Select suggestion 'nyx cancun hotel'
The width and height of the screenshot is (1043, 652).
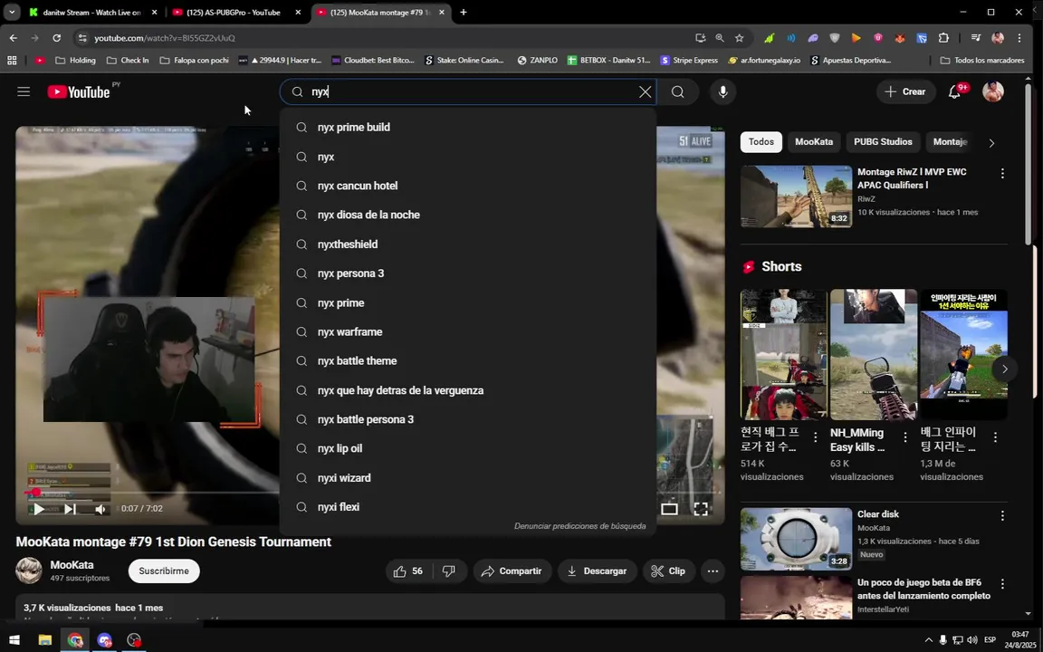467,186
